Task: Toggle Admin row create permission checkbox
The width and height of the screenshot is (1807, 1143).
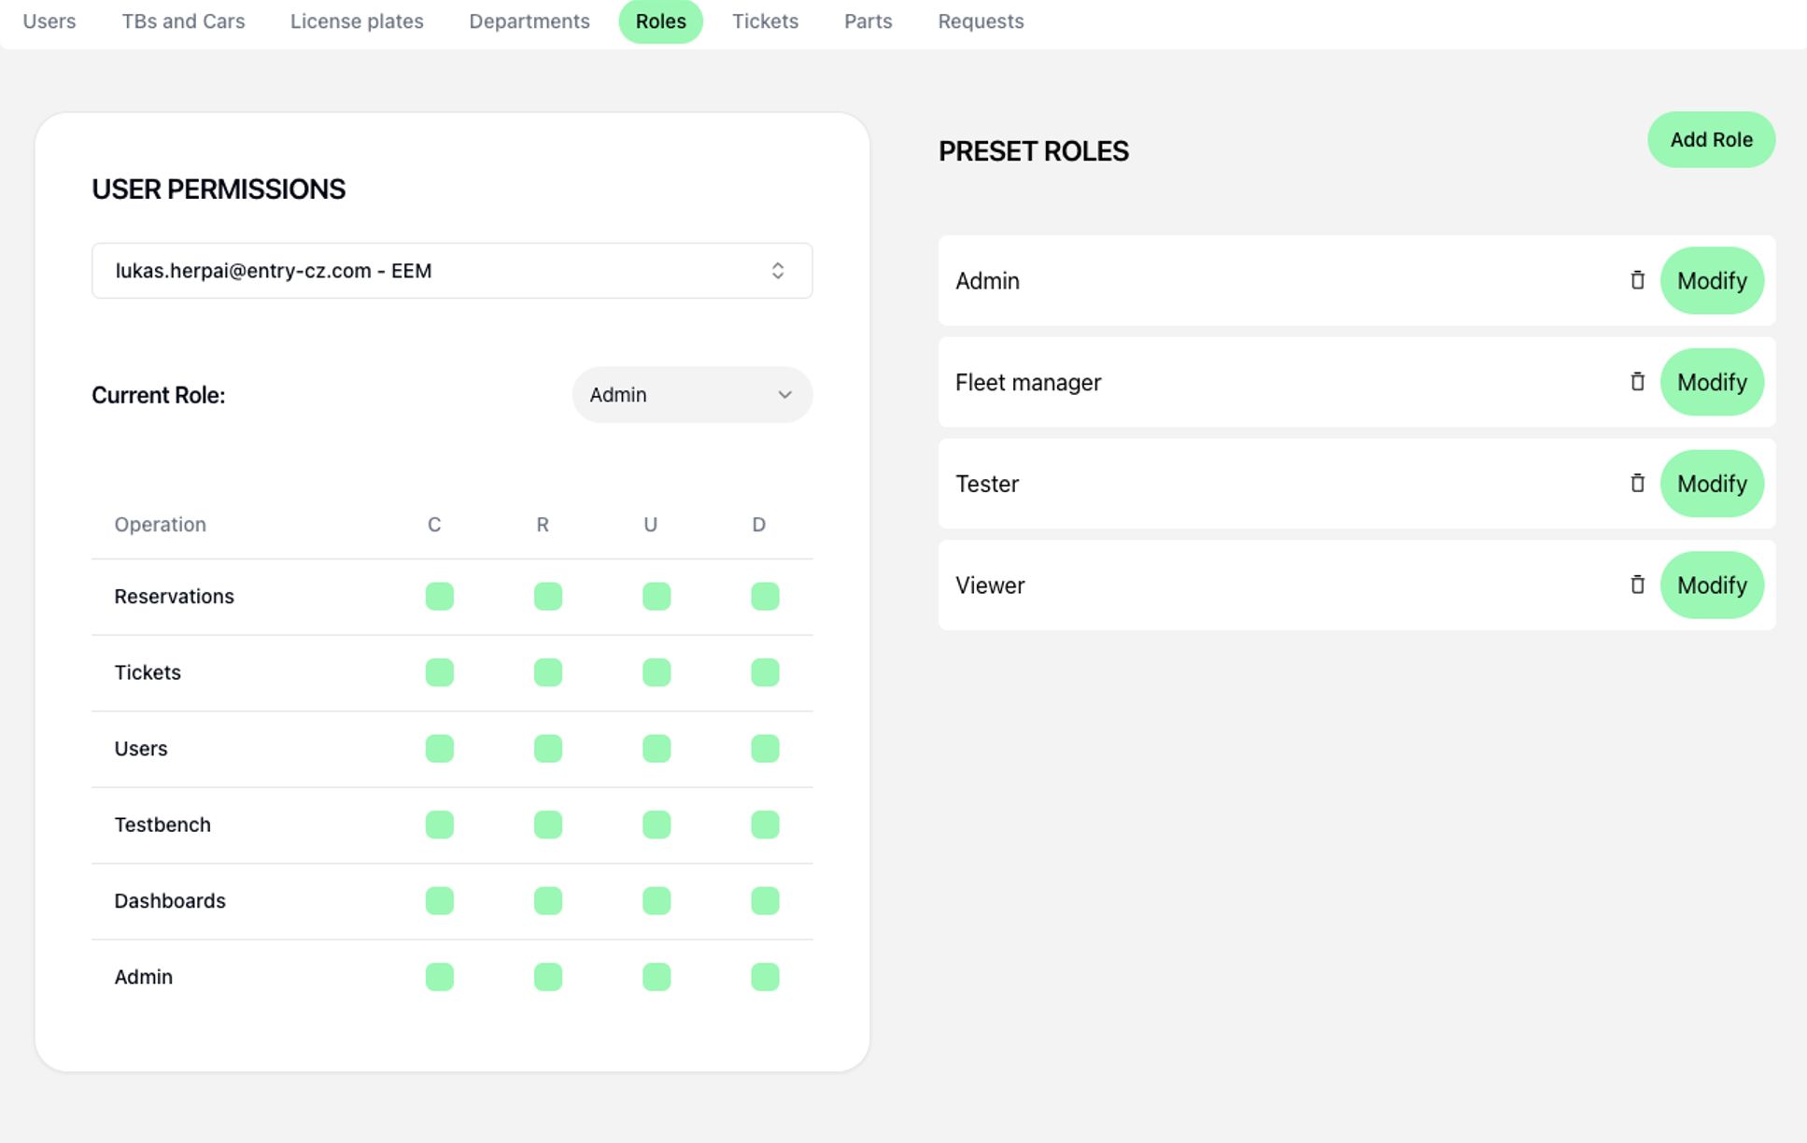Action: (439, 977)
